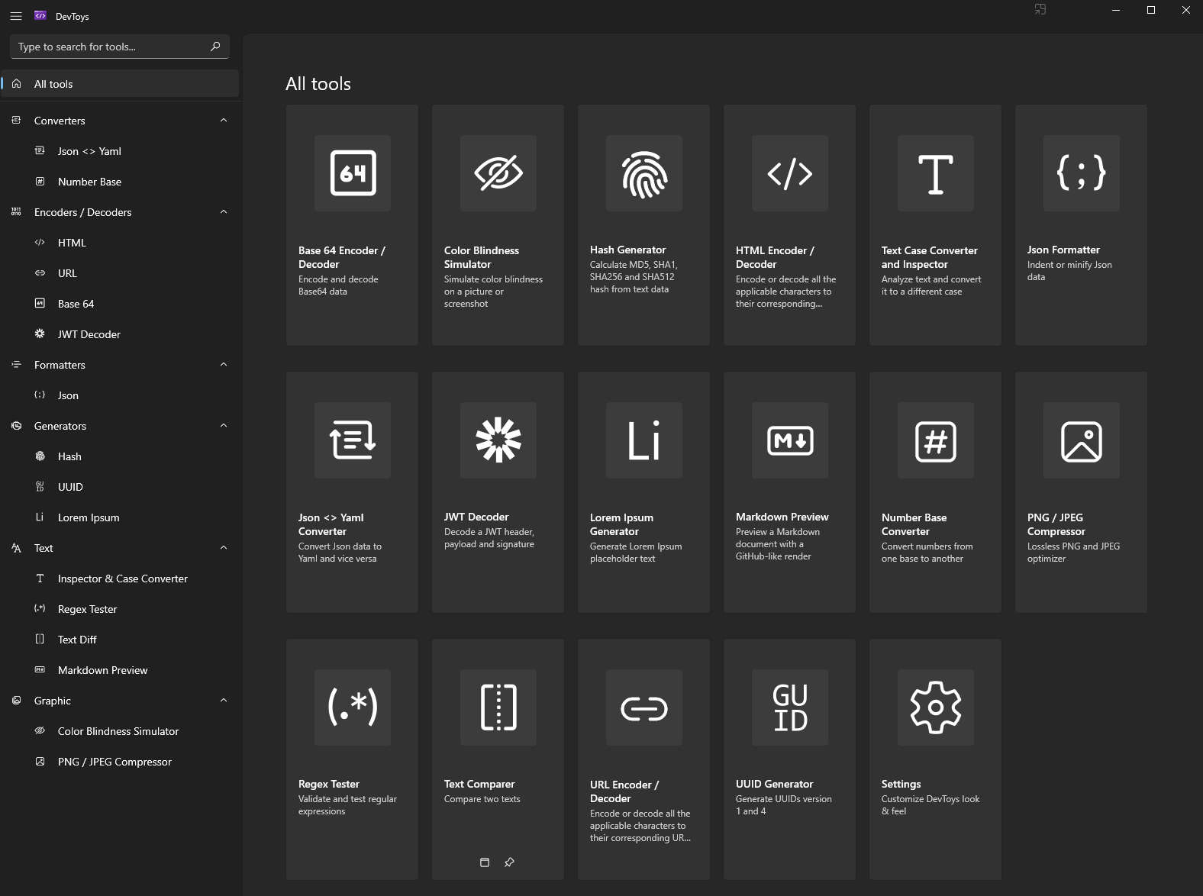
Task: Click the Json Formatter braces icon
Action: pyautogui.click(x=1082, y=173)
